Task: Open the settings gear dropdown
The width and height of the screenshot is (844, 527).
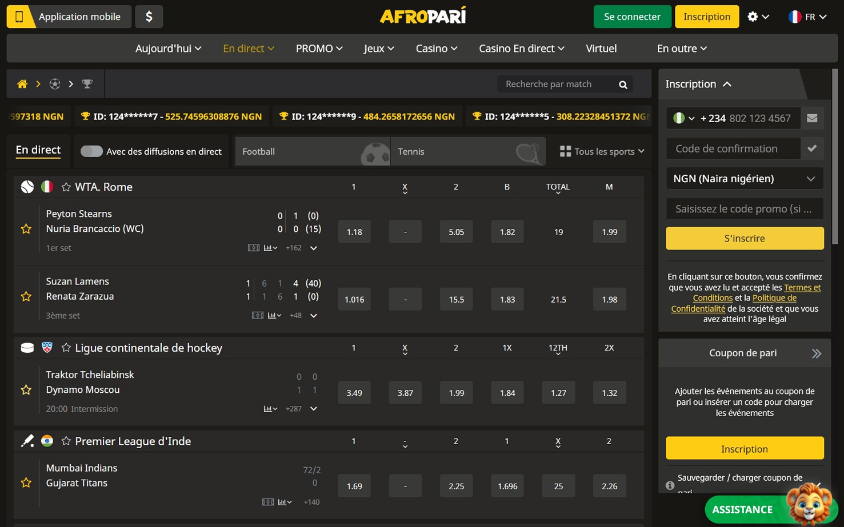Action: pos(758,17)
